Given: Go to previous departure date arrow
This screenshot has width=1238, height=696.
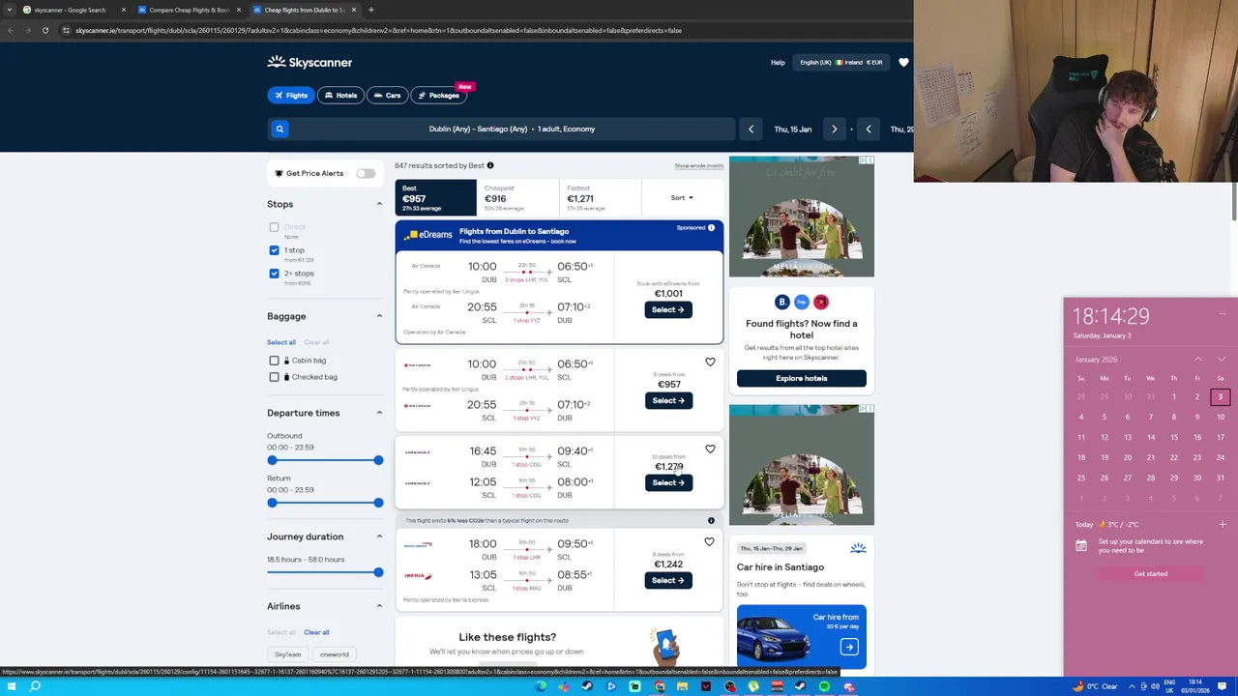Looking at the screenshot, I should [x=751, y=129].
